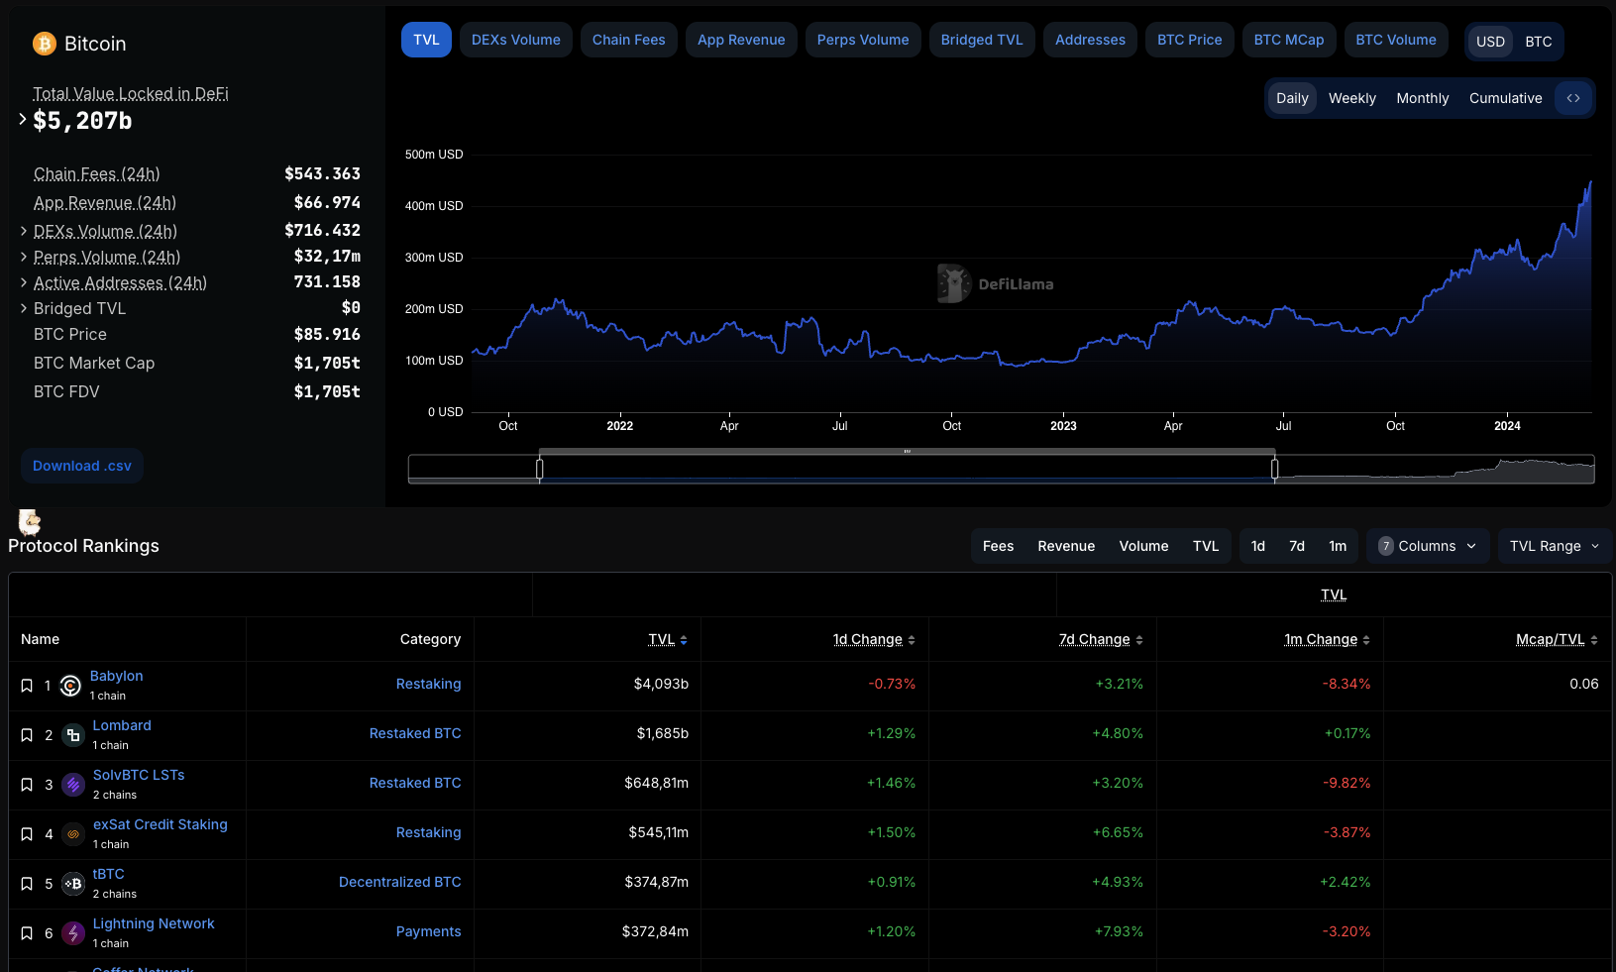Enable DEXs Volume on the chart
The height and width of the screenshot is (972, 1616).
pos(516,40)
